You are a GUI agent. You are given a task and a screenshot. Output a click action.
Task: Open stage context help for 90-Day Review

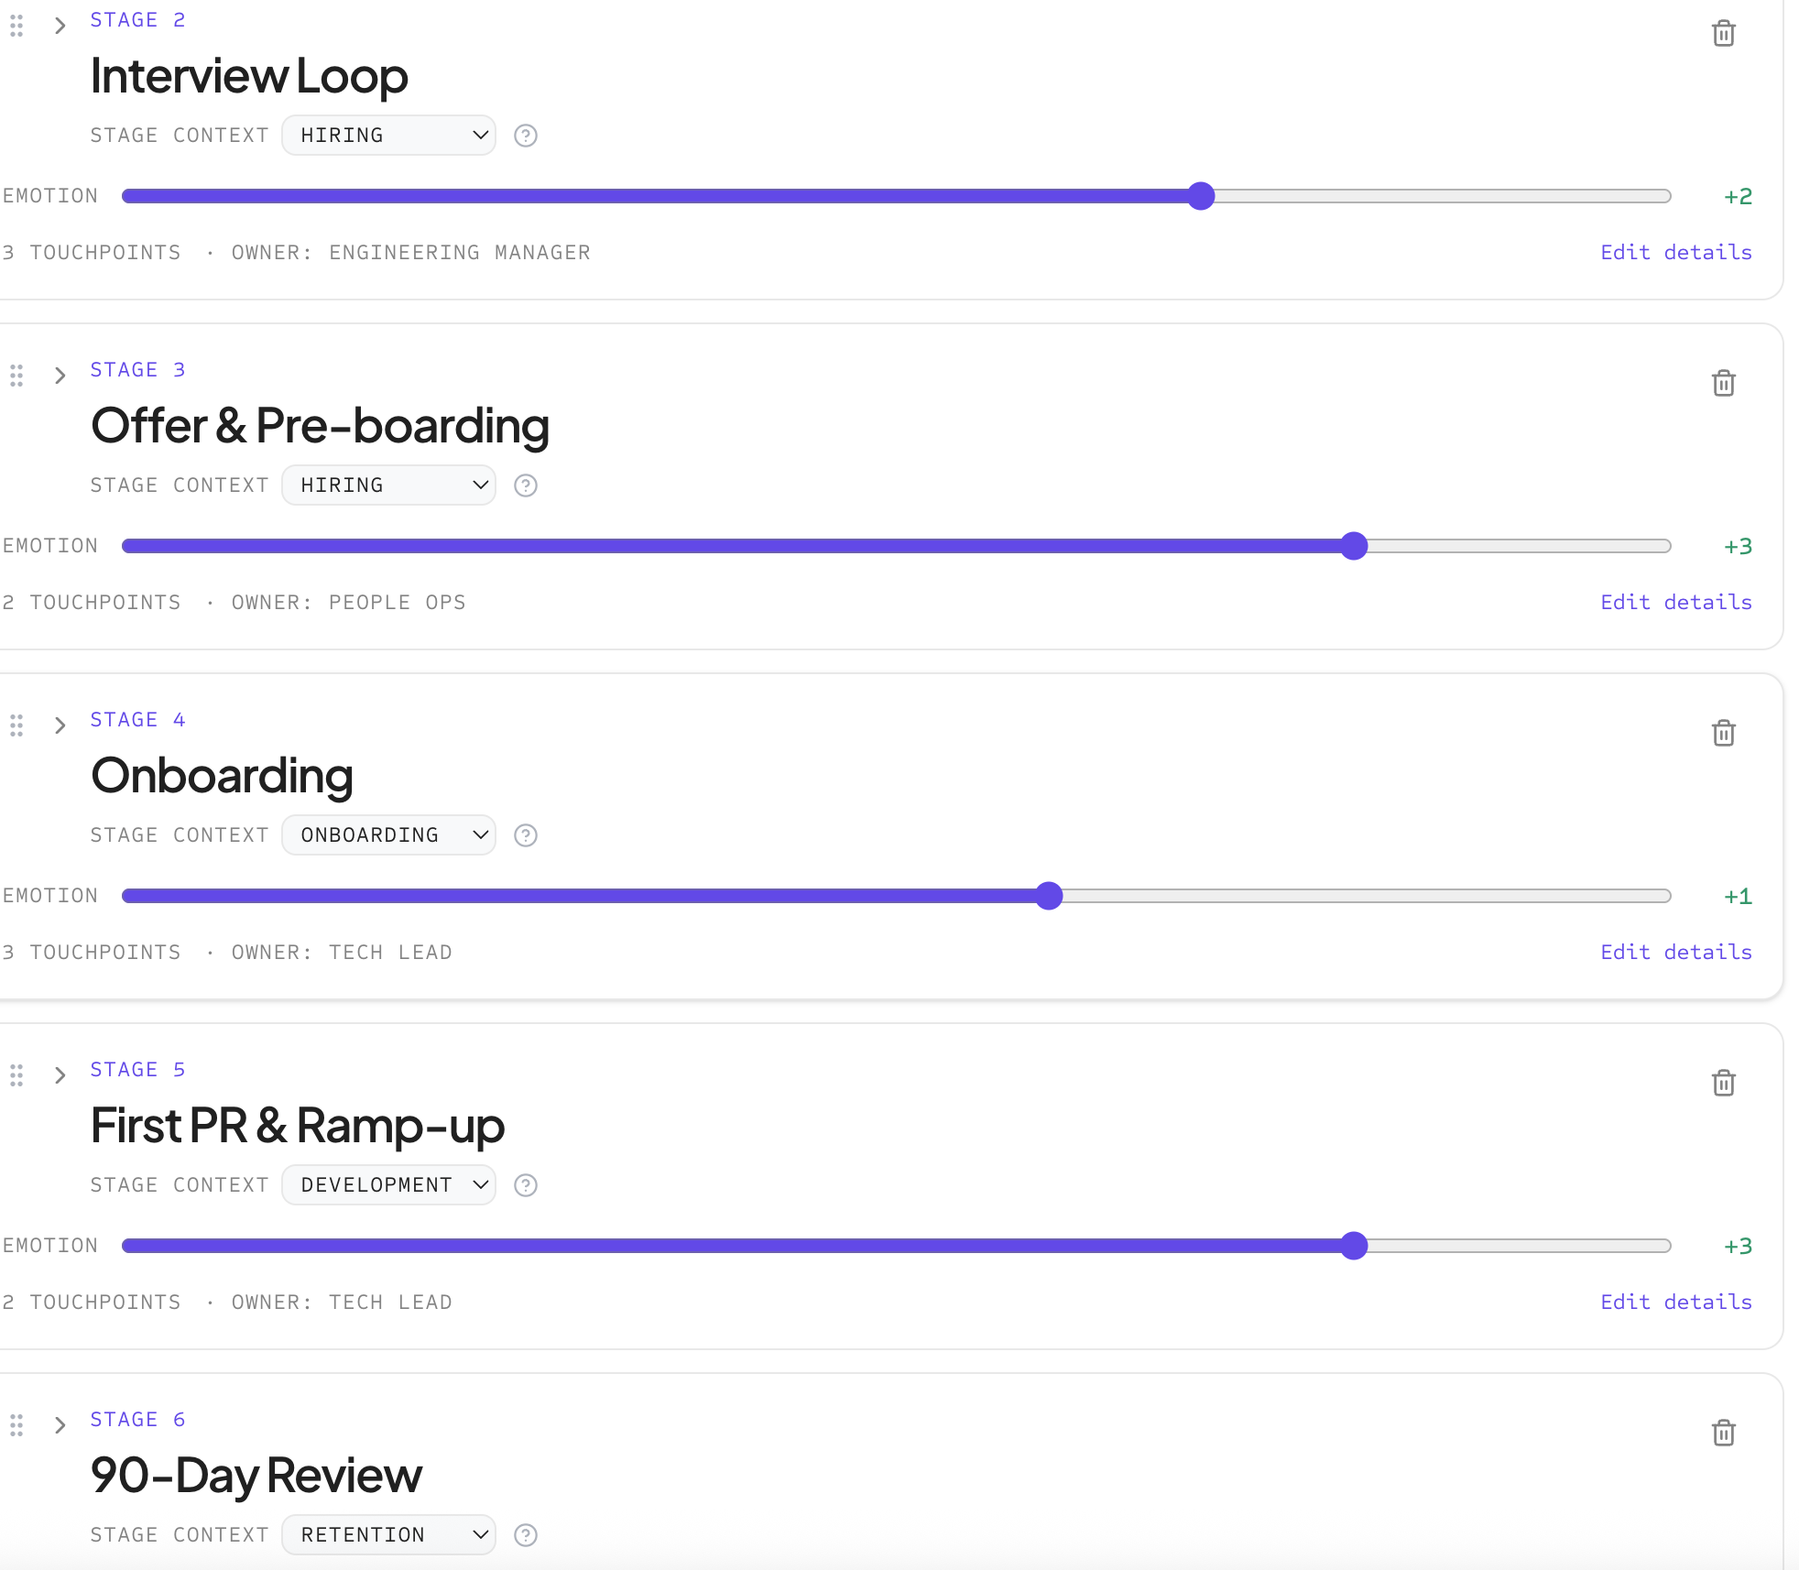coord(526,1535)
